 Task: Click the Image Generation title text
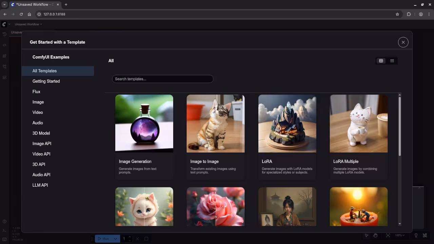(135, 162)
